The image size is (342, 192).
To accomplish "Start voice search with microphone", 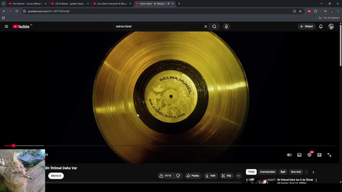I will (226, 26).
